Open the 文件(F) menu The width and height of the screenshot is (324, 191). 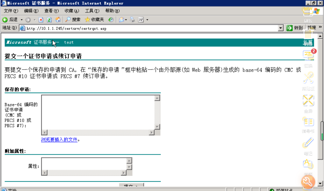click(x=11, y=11)
